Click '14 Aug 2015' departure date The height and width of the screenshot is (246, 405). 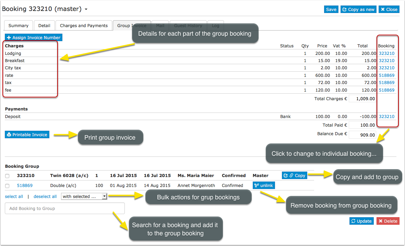[x=157, y=186]
